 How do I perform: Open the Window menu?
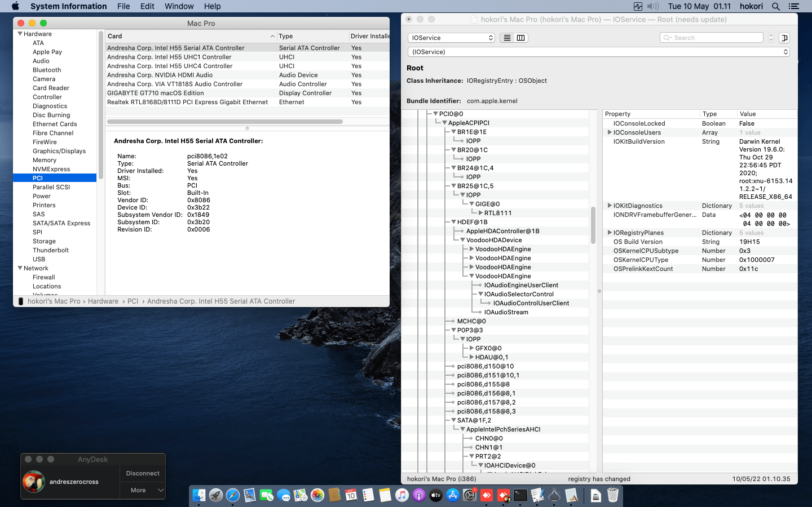(x=179, y=6)
